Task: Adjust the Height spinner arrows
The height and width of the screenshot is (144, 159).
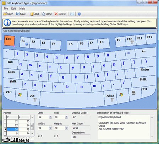Action: click(67, 128)
